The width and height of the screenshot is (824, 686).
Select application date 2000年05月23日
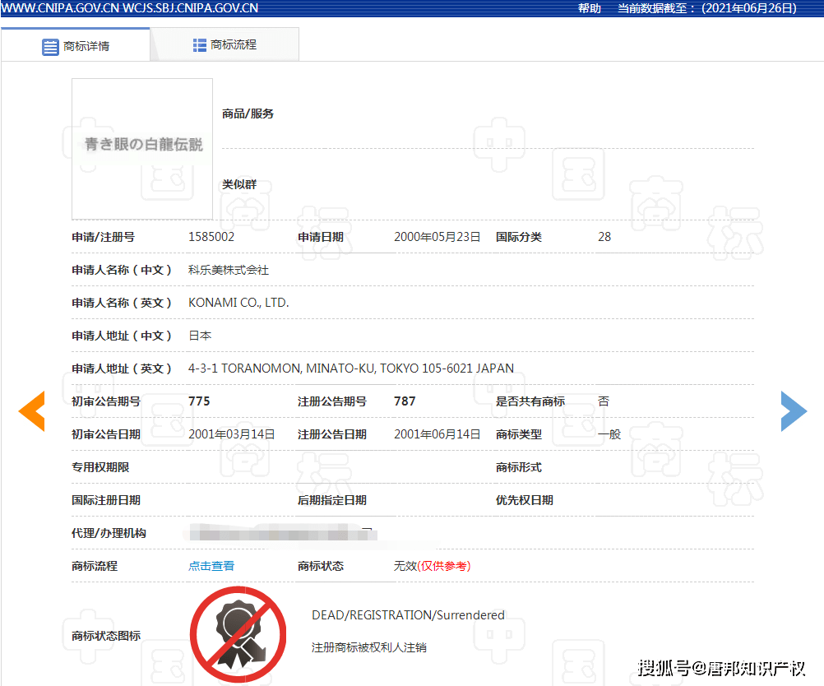click(437, 237)
